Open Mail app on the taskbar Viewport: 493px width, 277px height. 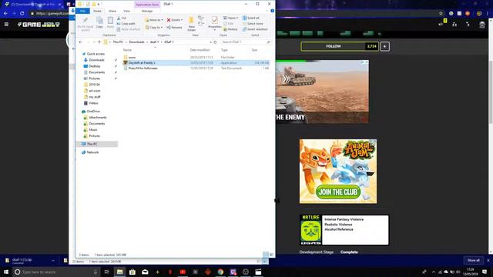145,272
